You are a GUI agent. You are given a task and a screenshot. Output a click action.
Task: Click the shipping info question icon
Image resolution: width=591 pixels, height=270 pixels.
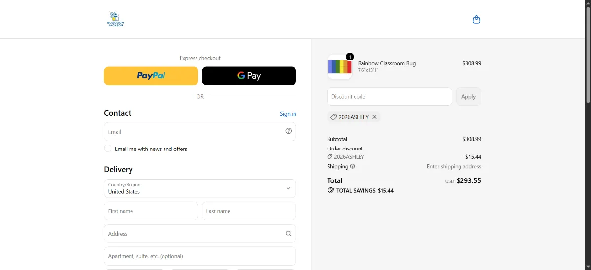pos(352,166)
